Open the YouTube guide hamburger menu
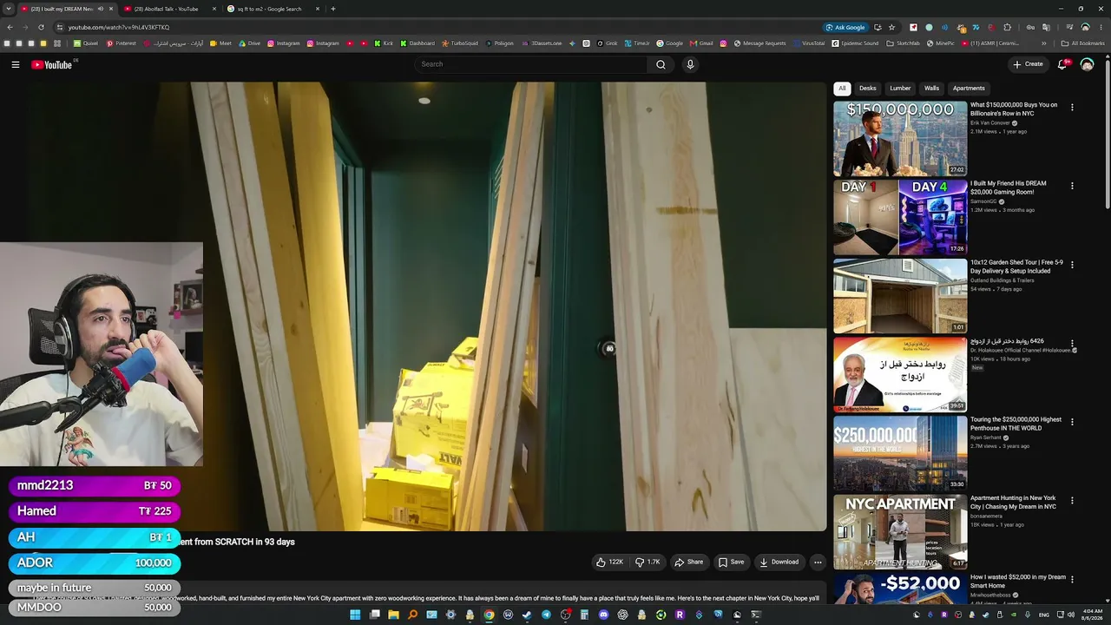The width and height of the screenshot is (1111, 625). pyautogui.click(x=16, y=64)
